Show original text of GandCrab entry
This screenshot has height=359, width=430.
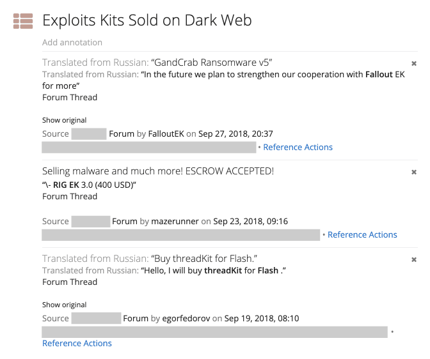coord(64,120)
